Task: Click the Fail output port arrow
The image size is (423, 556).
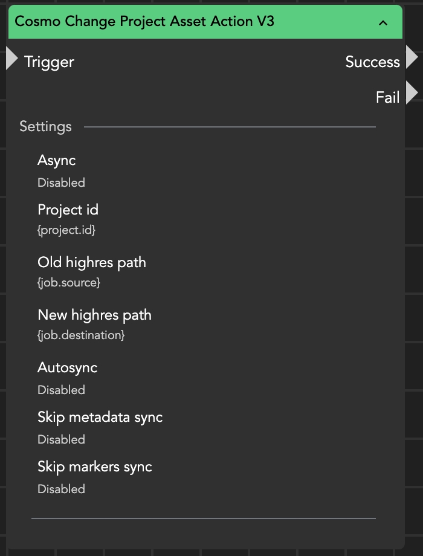Action: pyautogui.click(x=412, y=94)
